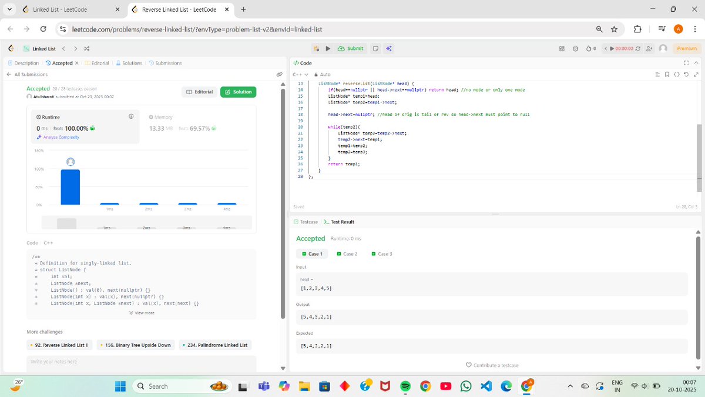Screen dimensions: 705x397
Task: Submit the solution
Action: pos(351,48)
